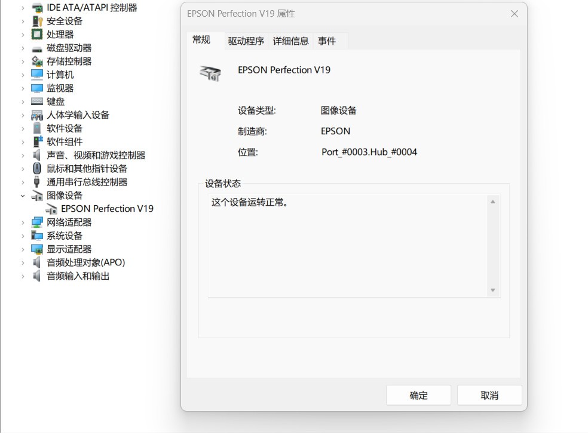
Task: Click the Port_#0003.Hub_#0004 location value
Action: [x=369, y=152]
